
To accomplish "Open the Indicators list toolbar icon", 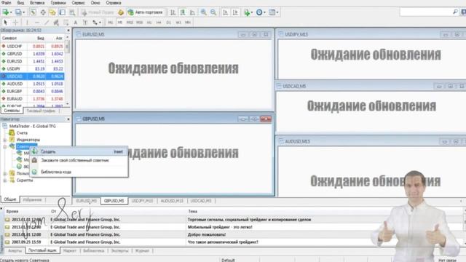I will [x=247, y=12].
